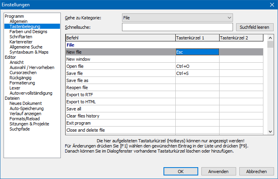The width and height of the screenshot is (278, 179).
Task: Go to 'Syntaxbaum & Maps' settings
Action: (x=28, y=52)
